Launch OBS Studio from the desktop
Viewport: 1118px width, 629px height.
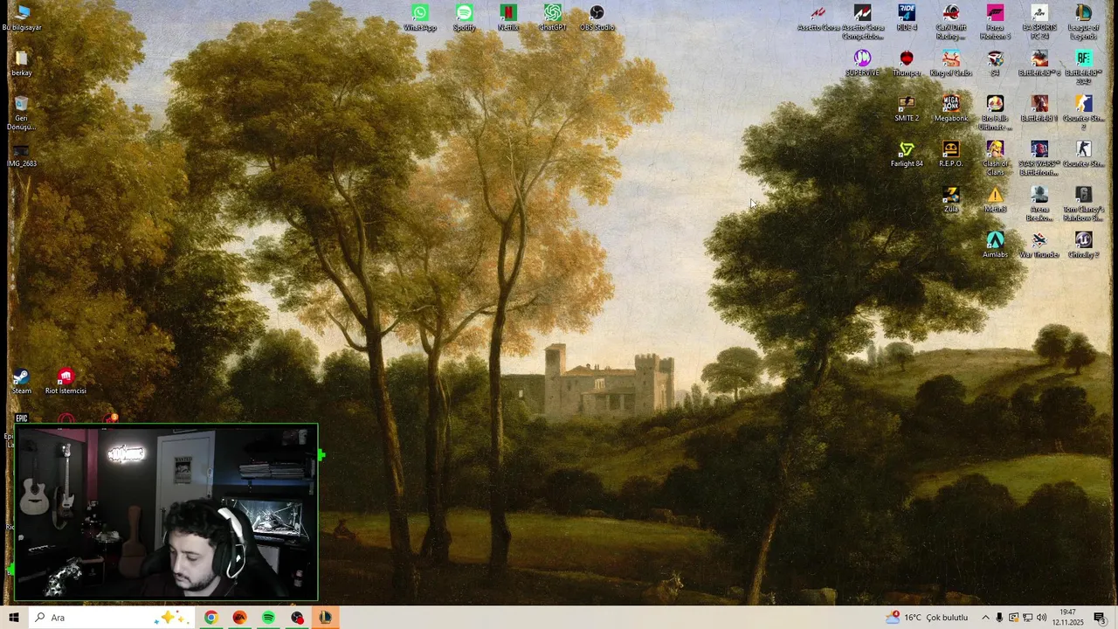597,17
